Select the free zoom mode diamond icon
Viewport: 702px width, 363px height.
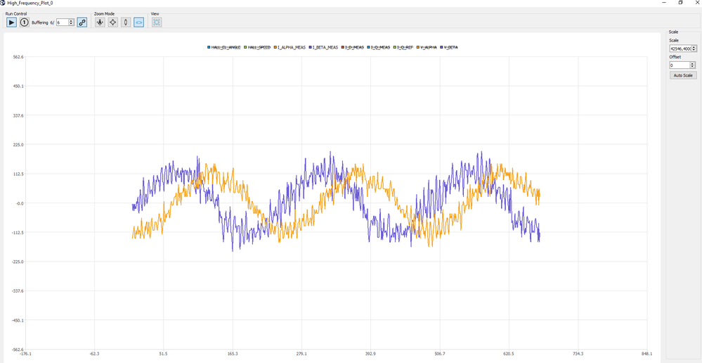click(x=113, y=22)
